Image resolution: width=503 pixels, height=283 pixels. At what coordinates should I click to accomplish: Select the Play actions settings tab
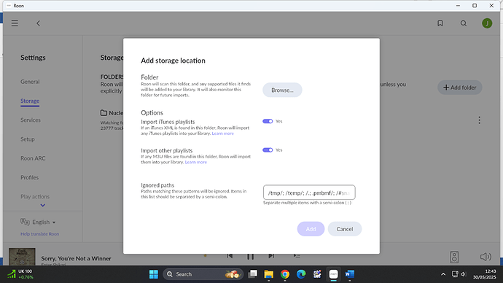(35, 196)
